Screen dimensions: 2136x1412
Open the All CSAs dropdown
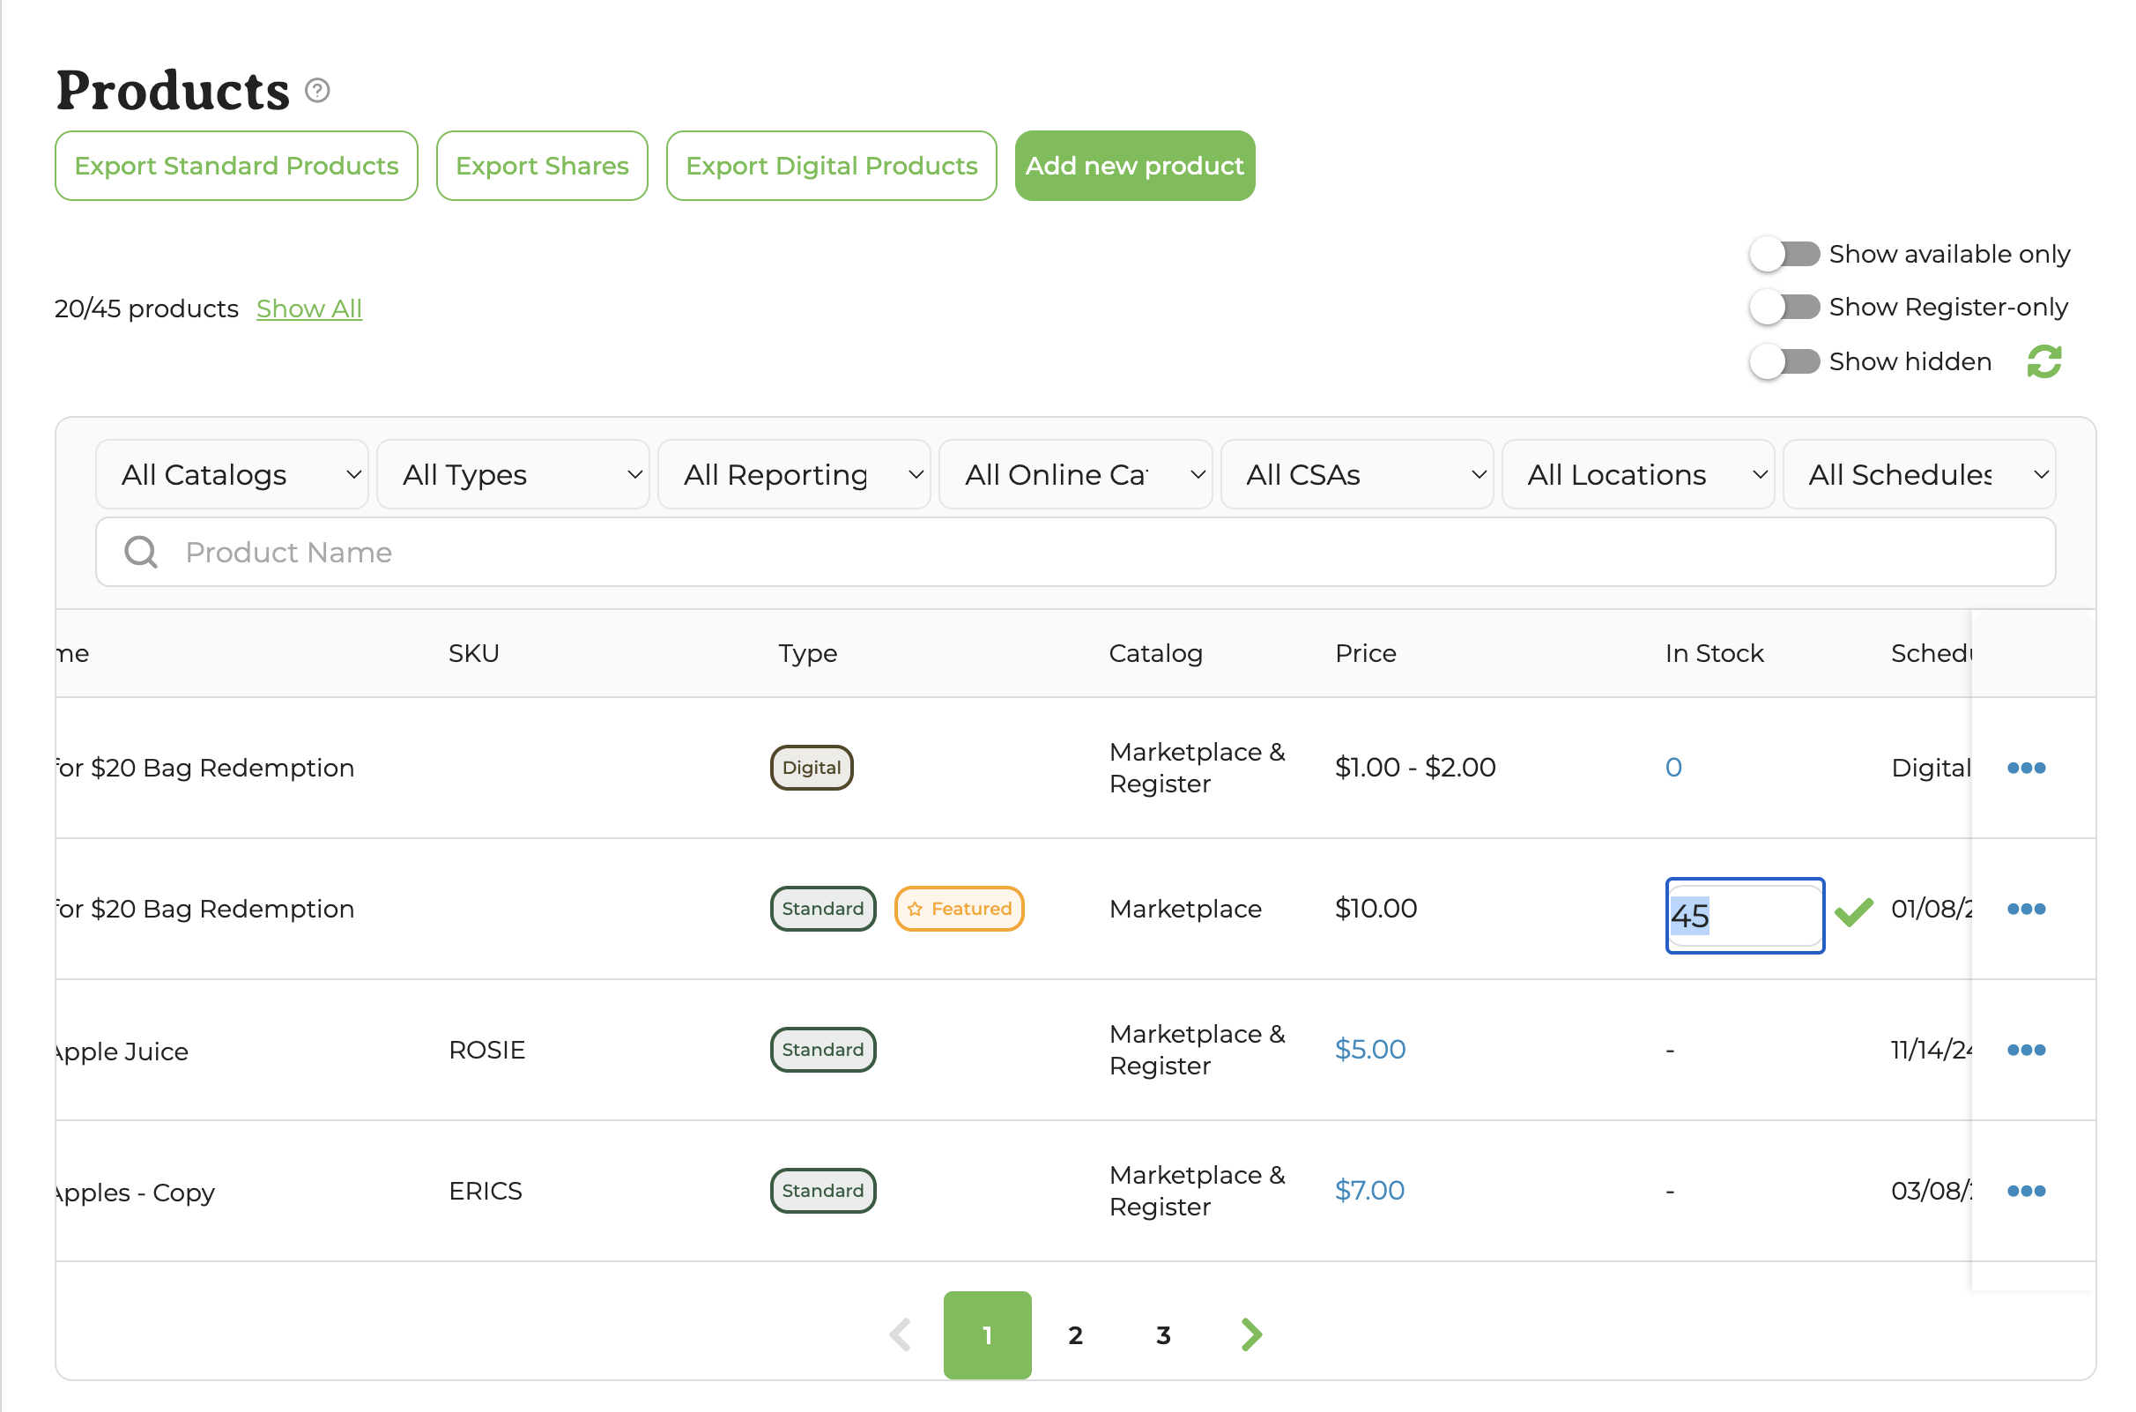1356,474
